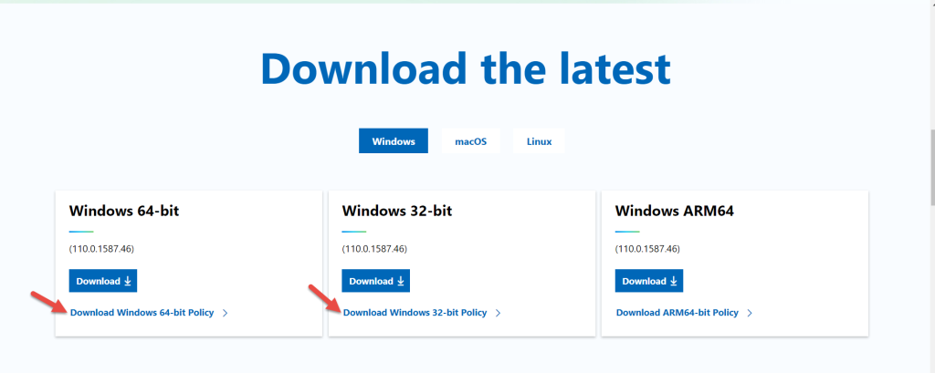The image size is (935, 373).
Task: Click chevron next to 32-bit Policy link
Action: [498, 313]
